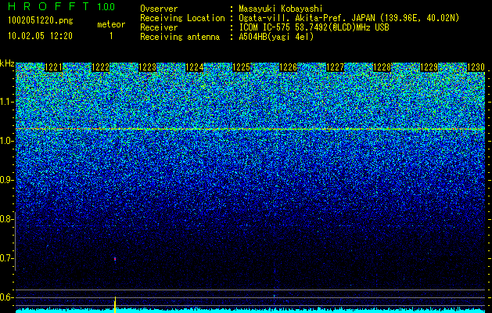Click the 1227 time marker
The height and width of the screenshot is (313, 492).
click(x=335, y=67)
